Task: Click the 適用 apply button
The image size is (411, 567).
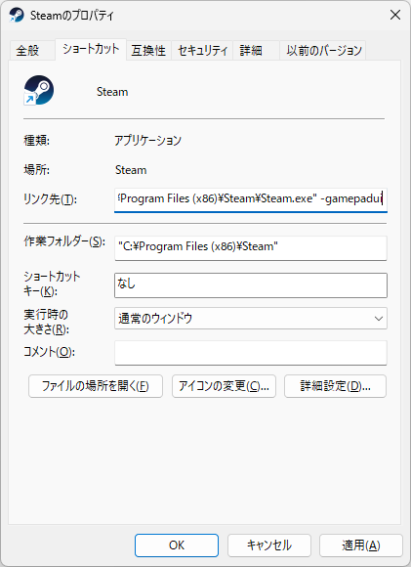Action: point(361,545)
